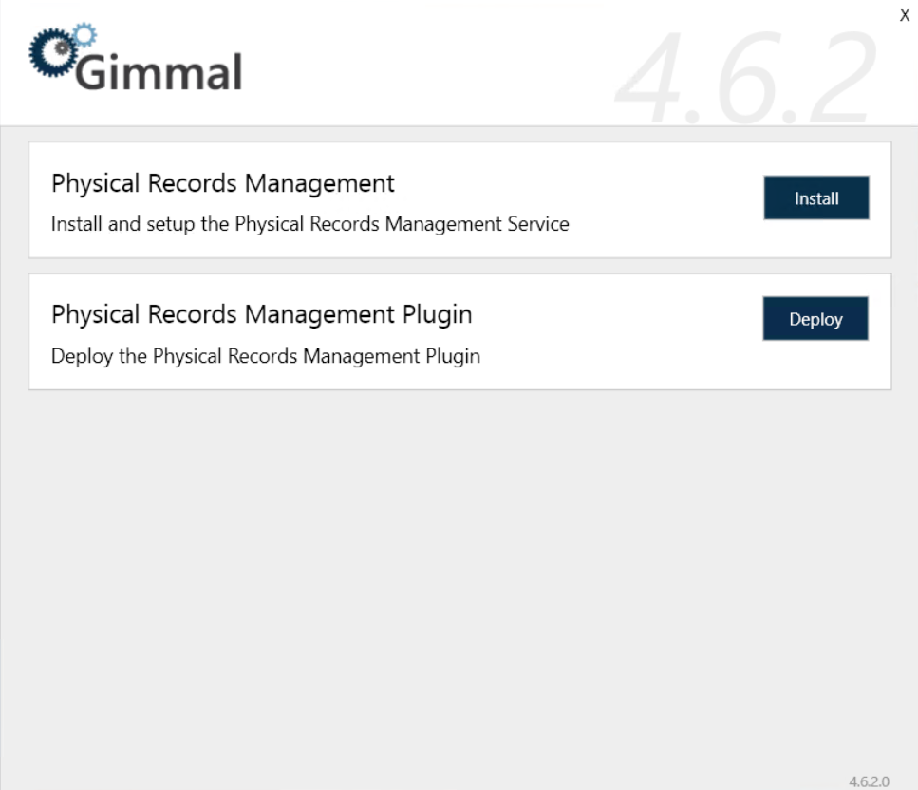918x790 pixels.
Task: Click the "Install and setup" description line
Action: point(309,225)
